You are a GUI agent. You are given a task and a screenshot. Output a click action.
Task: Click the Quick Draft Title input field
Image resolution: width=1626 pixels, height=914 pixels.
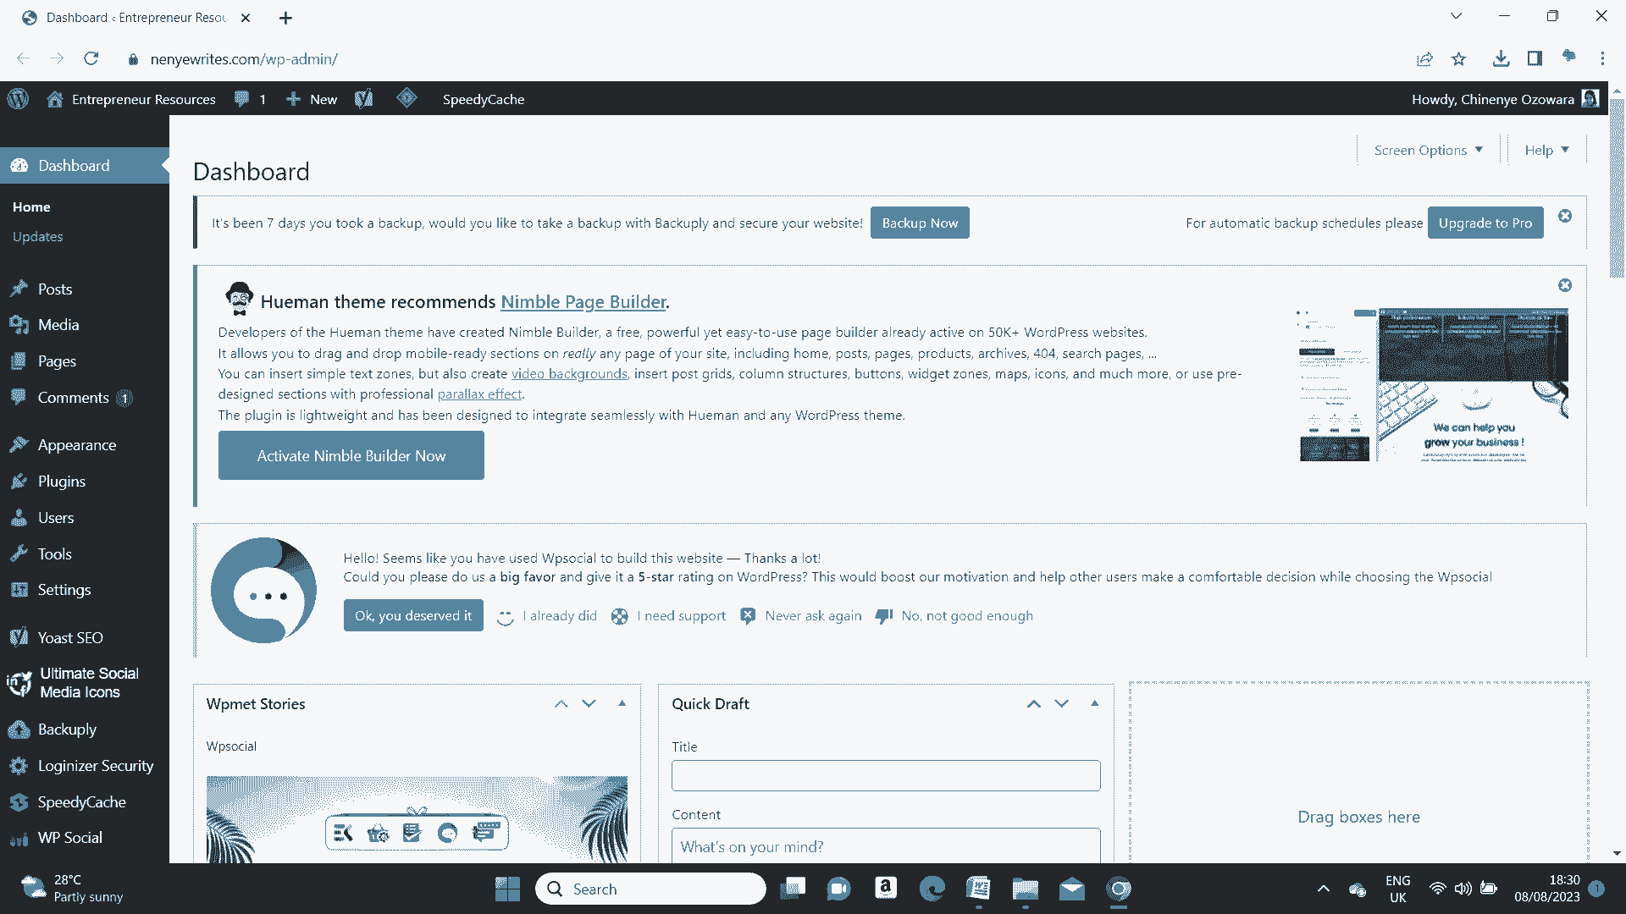click(x=886, y=775)
